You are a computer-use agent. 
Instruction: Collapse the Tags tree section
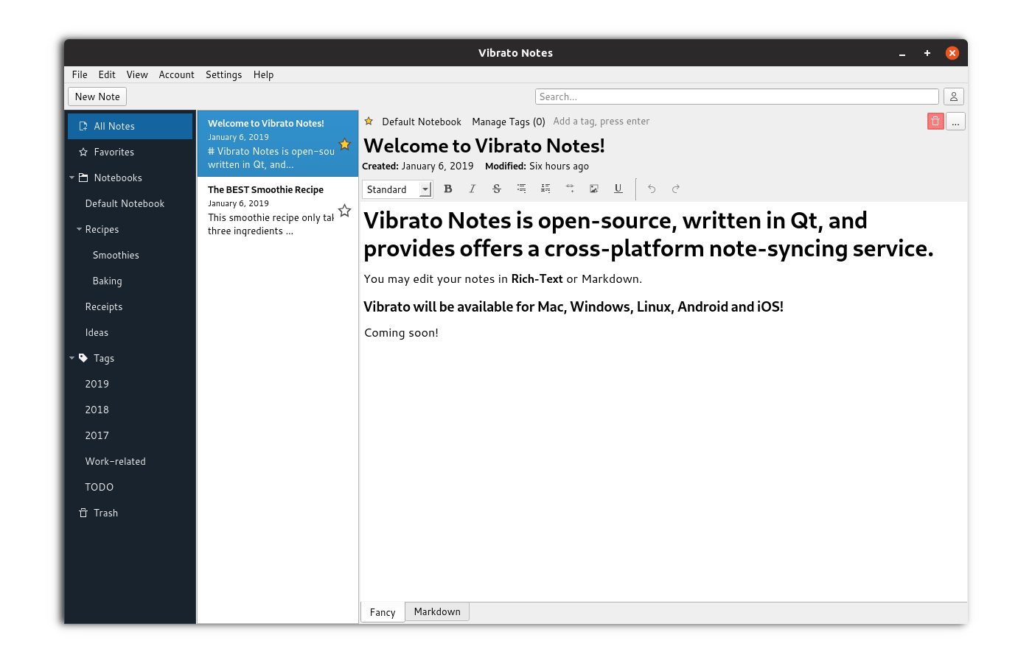tap(72, 358)
